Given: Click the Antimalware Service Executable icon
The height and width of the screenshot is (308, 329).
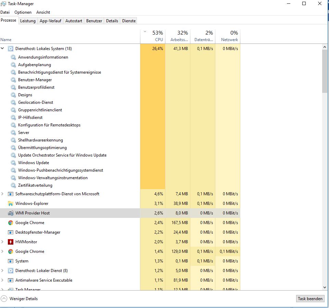Looking at the screenshot, I should (11, 280).
